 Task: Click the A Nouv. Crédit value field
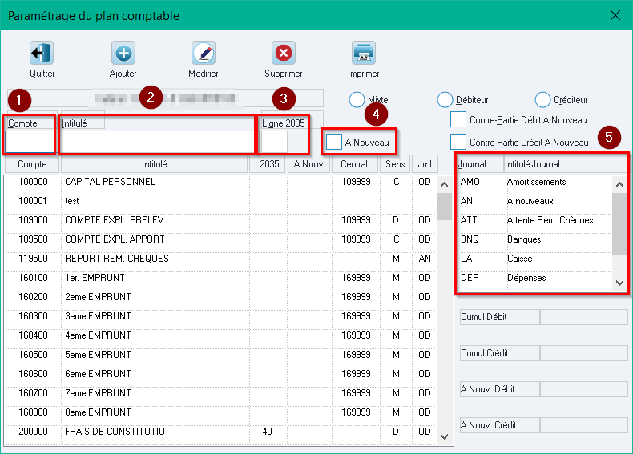point(584,425)
